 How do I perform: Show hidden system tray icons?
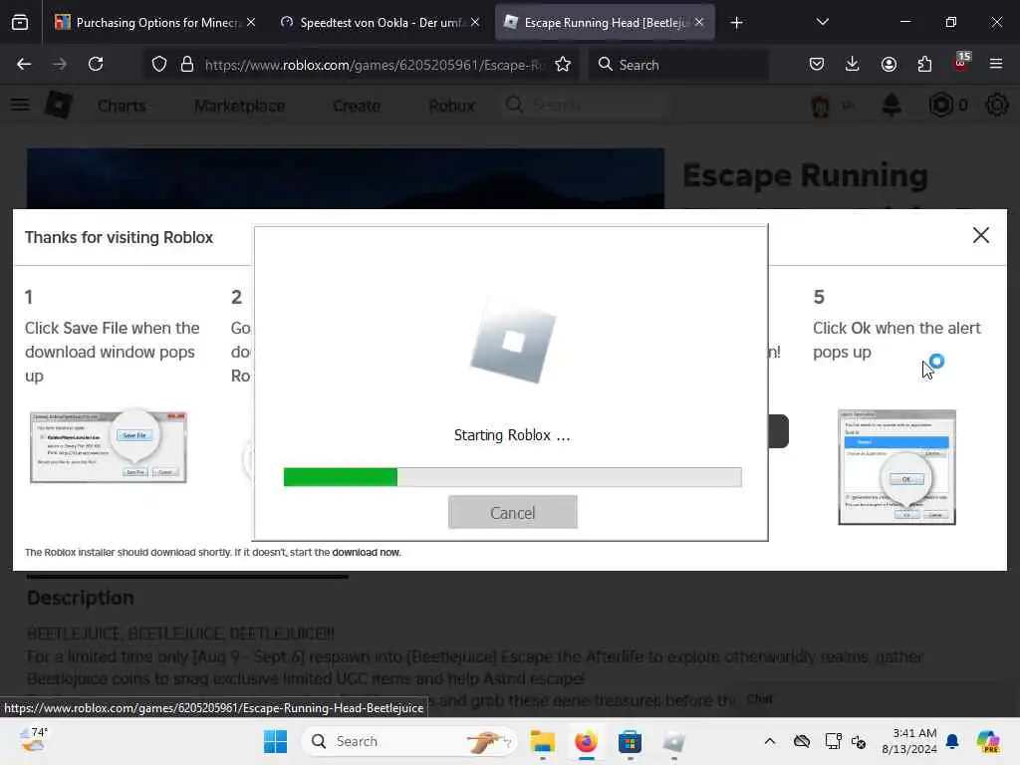coord(770,741)
